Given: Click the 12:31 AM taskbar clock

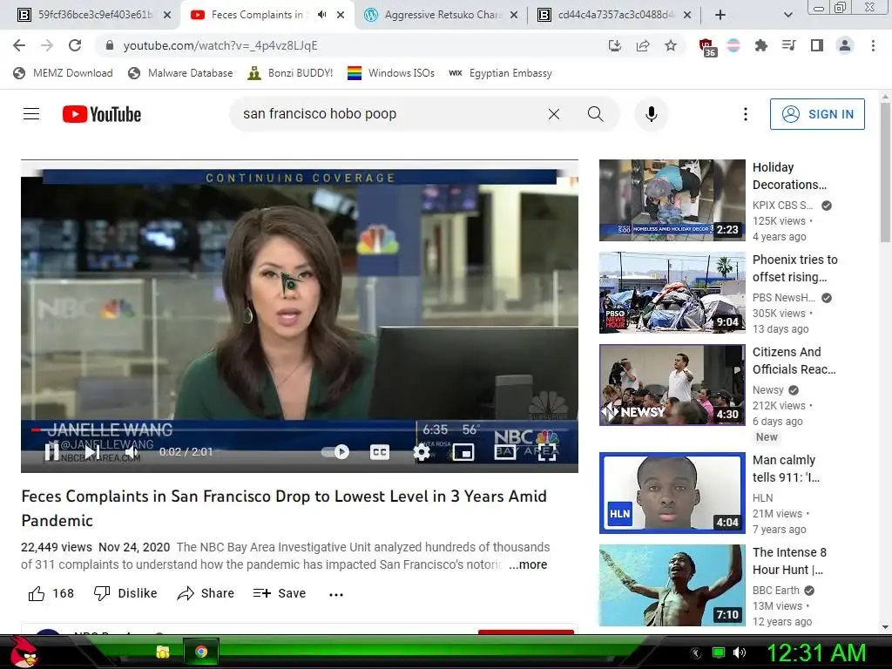Looking at the screenshot, I should pyautogui.click(x=815, y=652).
